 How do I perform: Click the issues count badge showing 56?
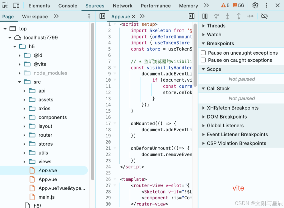click(238, 5)
